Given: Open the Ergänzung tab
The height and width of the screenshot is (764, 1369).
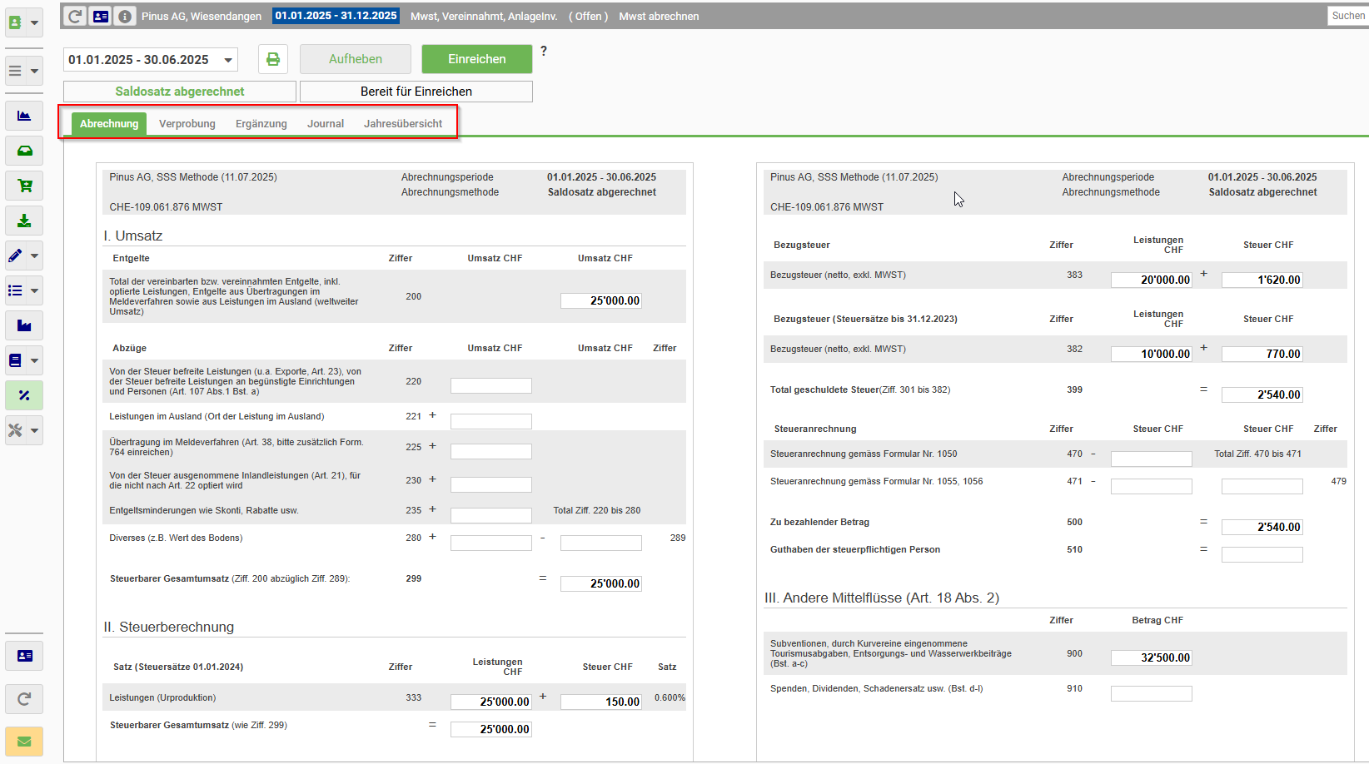Looking at the screenshot, I should (261, 123).
